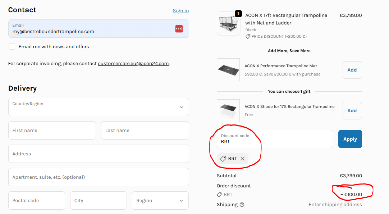Image resolution: width=389 pixels, height=214 pixels.
Task: Click the email autofill icon in Email field
Action: click(x=179, y=28)
